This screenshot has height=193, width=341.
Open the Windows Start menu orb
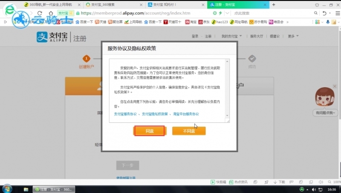pyautogui.click(x=7, y=189)
